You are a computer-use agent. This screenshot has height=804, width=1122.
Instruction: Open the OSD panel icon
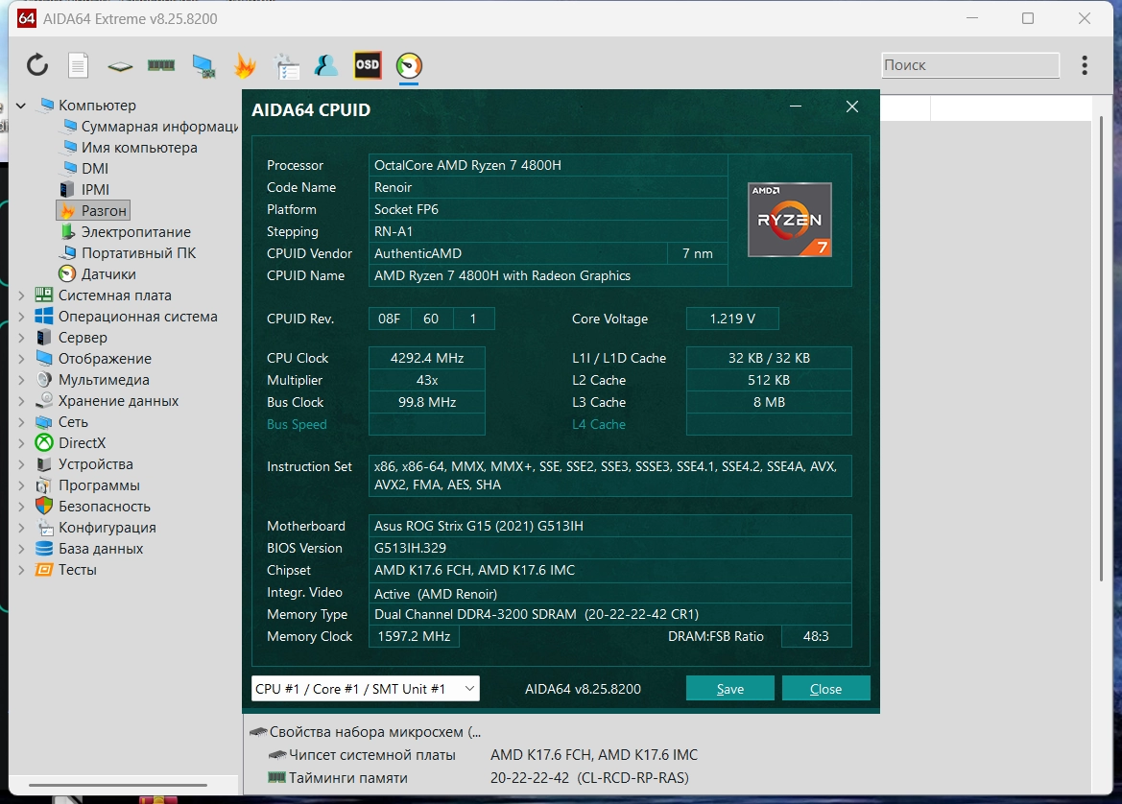[368, 65]
